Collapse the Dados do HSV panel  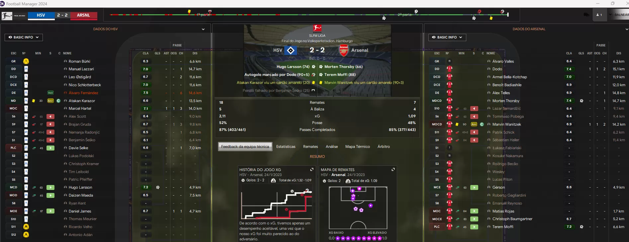click(x=203, y=29)
